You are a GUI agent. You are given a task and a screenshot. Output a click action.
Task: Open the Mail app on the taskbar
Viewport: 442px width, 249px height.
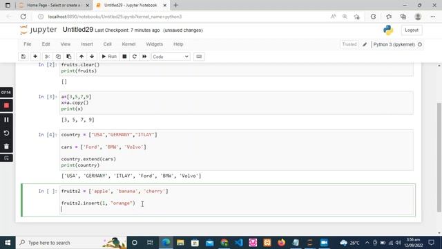point(210,243)
